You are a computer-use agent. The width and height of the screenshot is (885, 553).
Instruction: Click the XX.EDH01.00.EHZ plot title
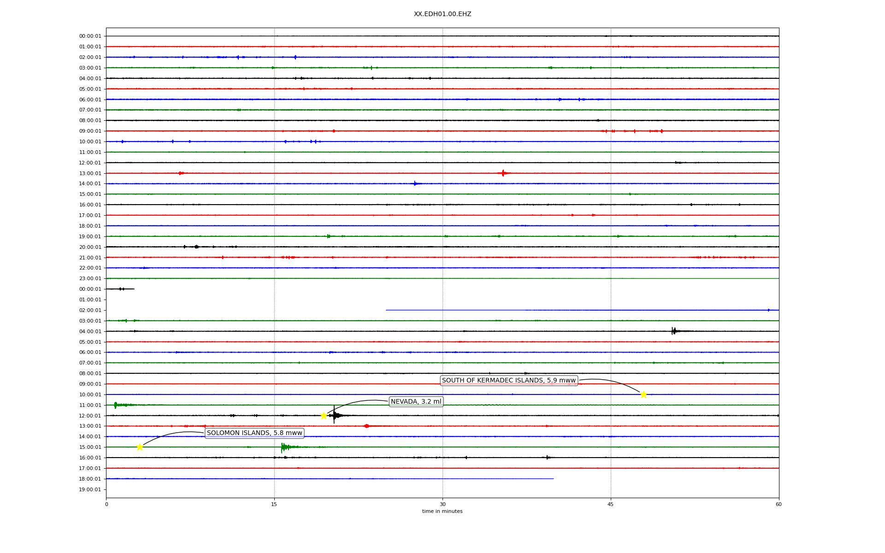[442, 14]
